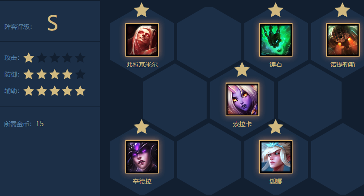Click the star above 弗拉基米尔
Screen dimensions: 364x196
coord(142,10)
